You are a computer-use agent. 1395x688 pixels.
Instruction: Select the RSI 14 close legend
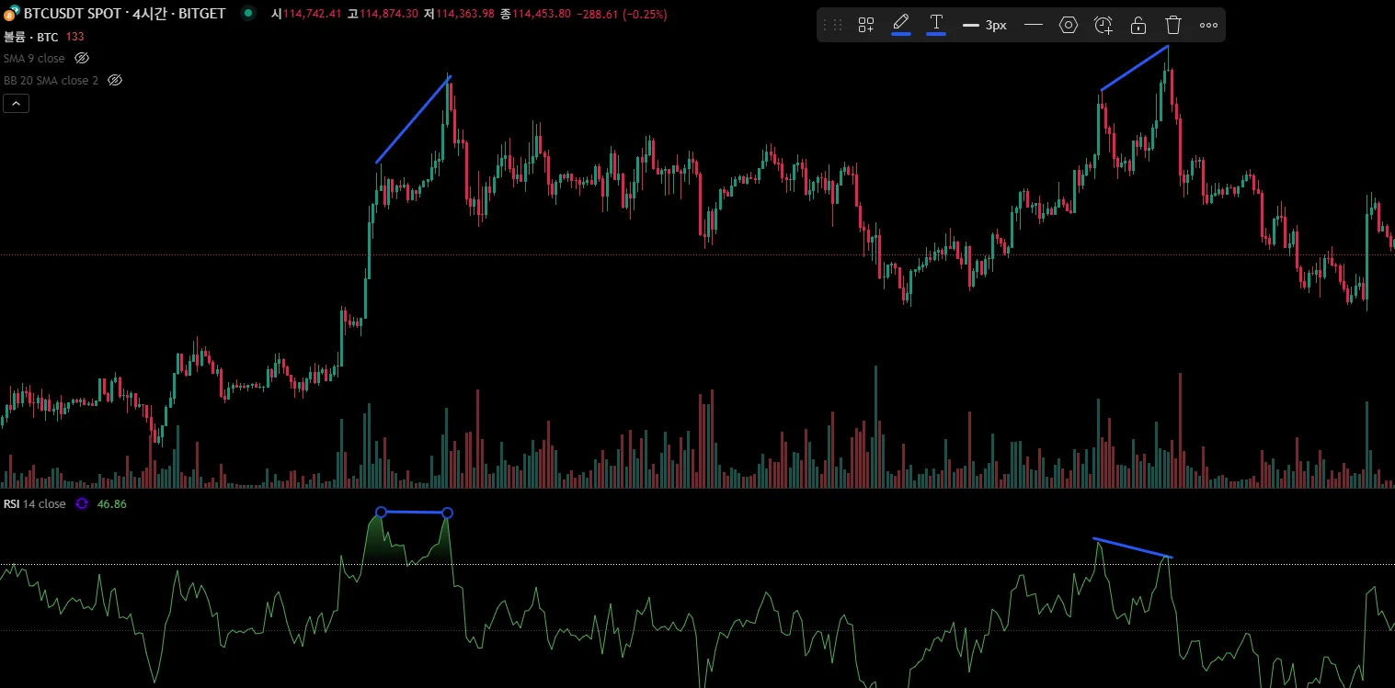(34, 503)
